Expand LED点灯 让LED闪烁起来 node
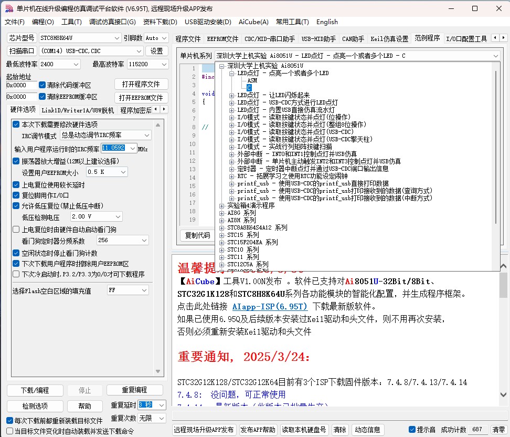 click(x=231, y=96)
